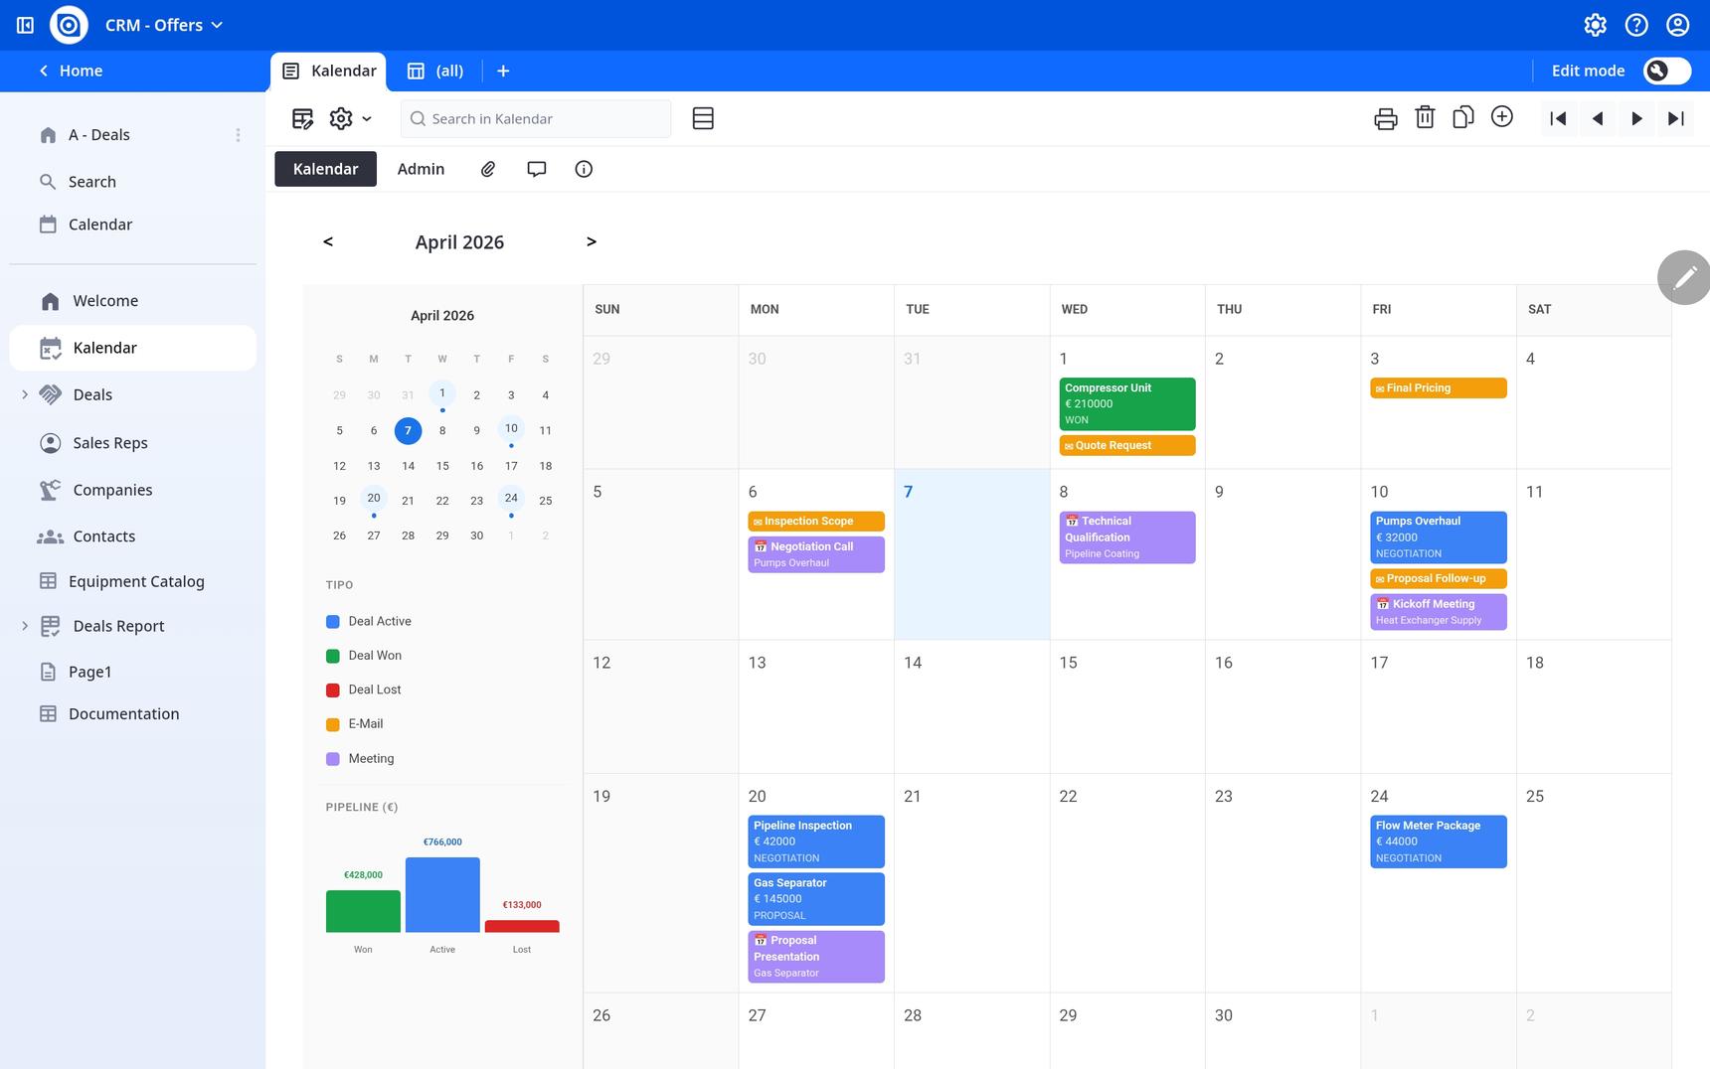1710x1069 pixels.
Task: Click the edit record list icon
Action: [x=303, y=119]
